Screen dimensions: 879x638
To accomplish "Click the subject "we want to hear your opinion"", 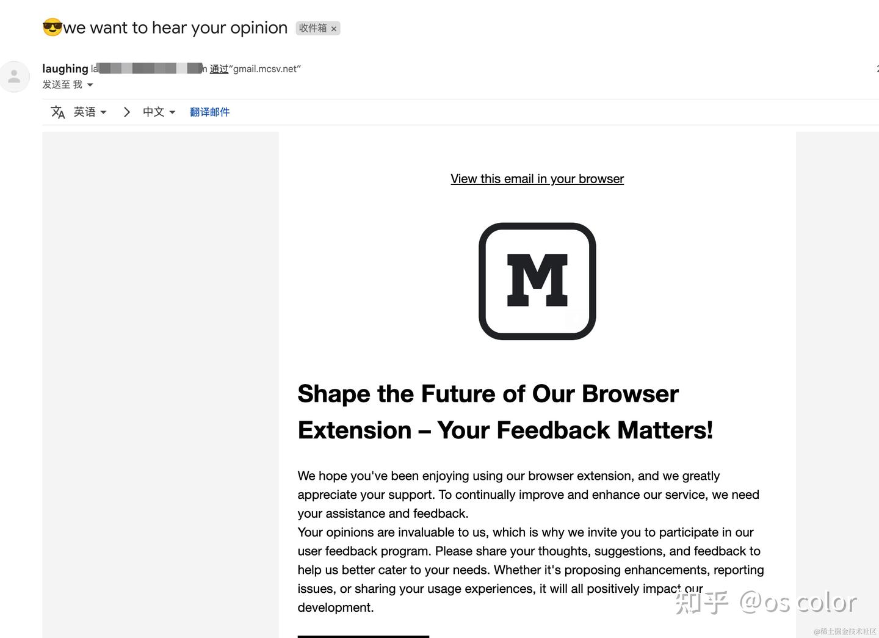I will pyautogui.click(x=175, y=28).
